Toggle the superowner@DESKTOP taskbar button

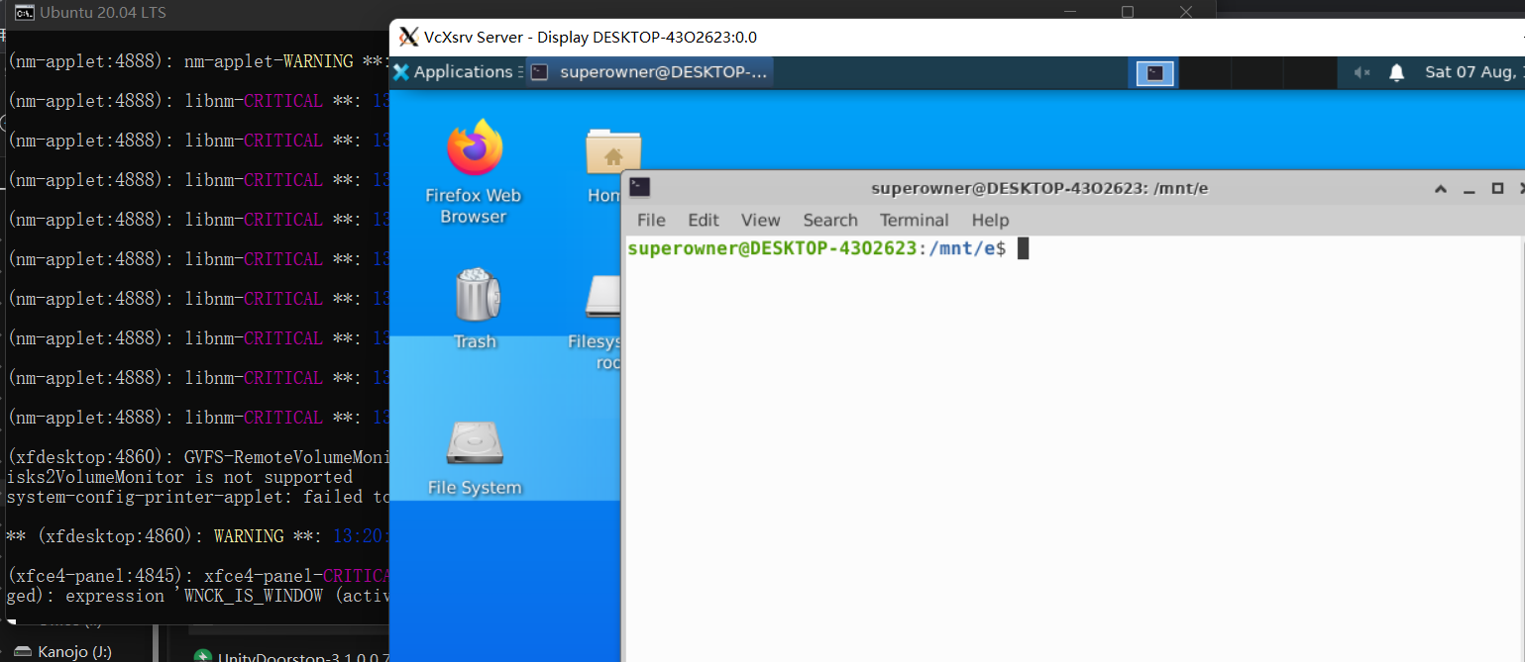(650, 71)
